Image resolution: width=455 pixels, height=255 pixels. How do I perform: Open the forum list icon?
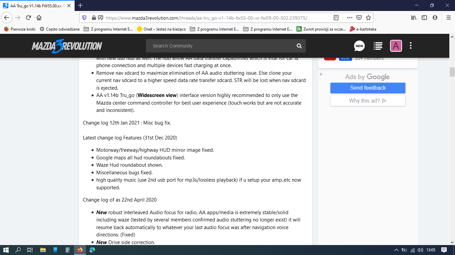click(x=378, y=46)
